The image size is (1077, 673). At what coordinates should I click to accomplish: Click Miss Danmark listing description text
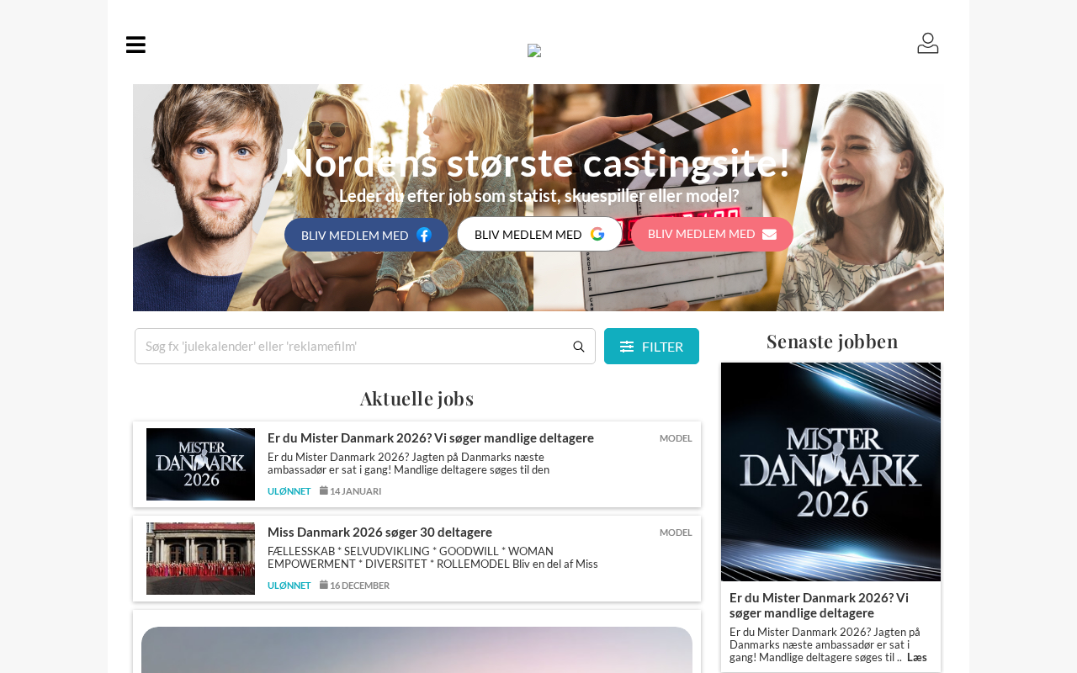coord(432,558)
